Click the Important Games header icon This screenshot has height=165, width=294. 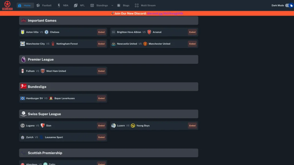[24, 20]
